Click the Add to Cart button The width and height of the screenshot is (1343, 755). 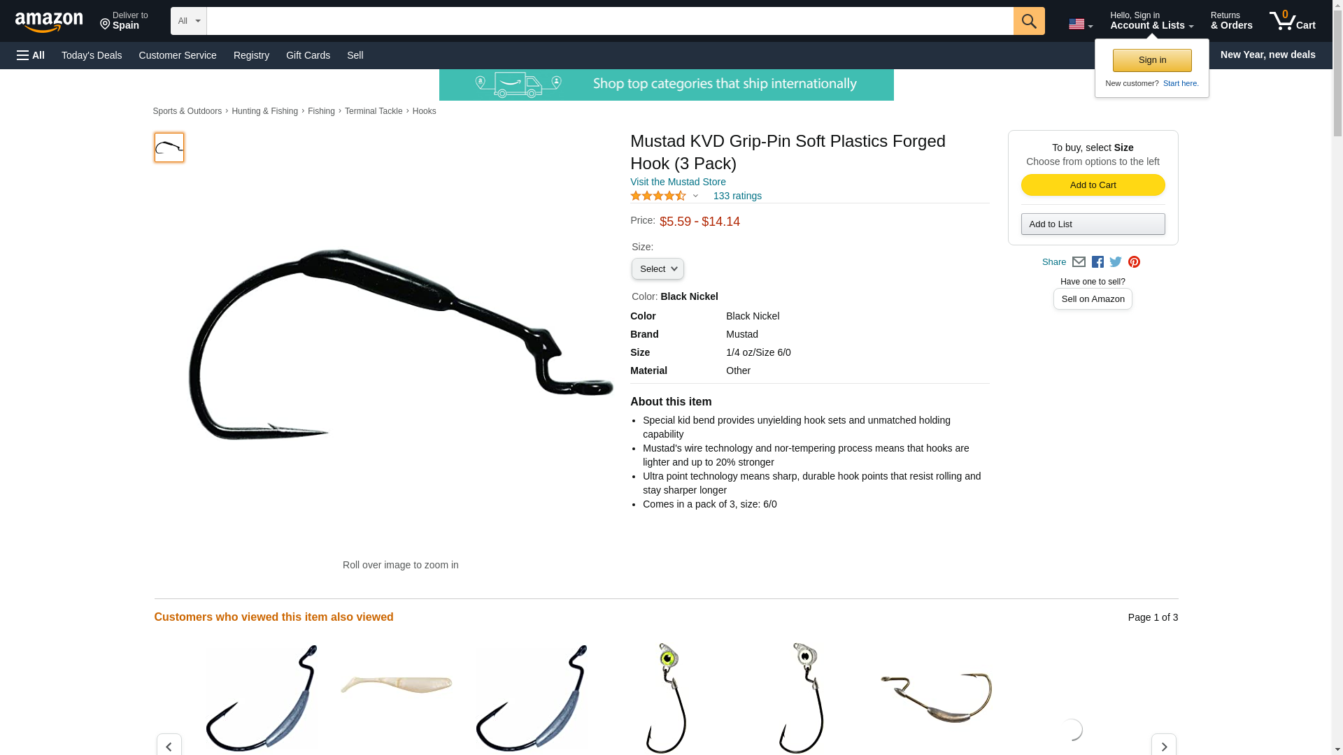[x=1093, y=185]
